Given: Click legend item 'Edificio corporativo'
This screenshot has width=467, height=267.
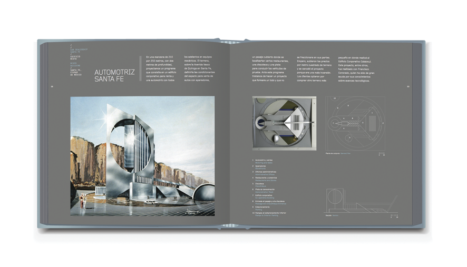Looking at the screenshot, I should [x=264, y=195].
